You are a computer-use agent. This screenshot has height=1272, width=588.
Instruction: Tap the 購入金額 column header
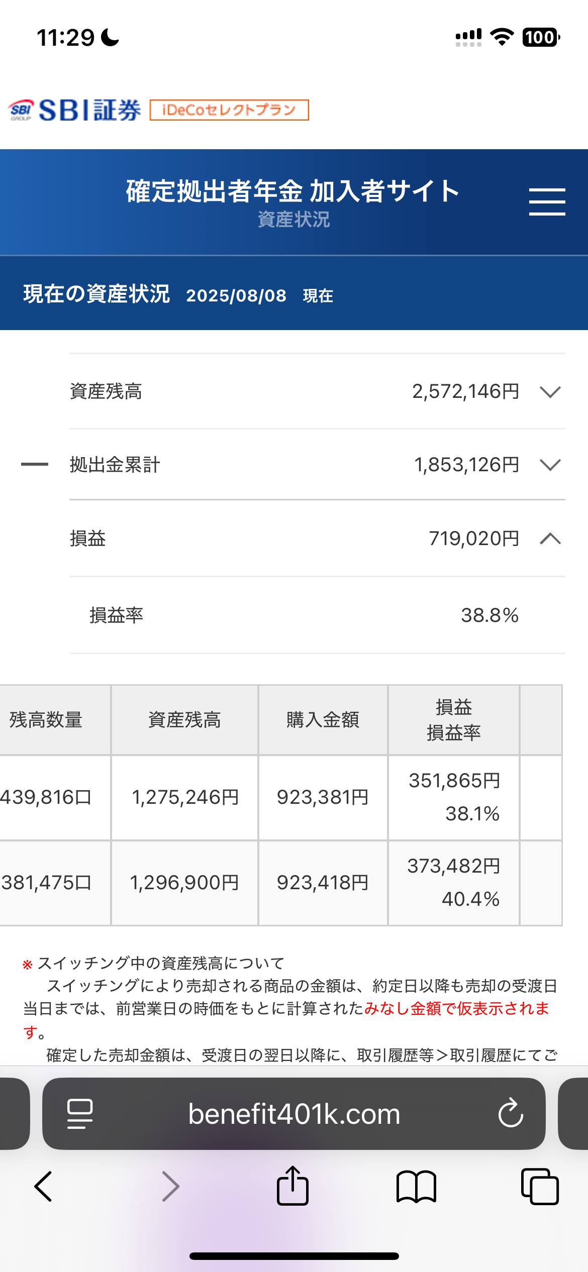click(x=323, y=720)
